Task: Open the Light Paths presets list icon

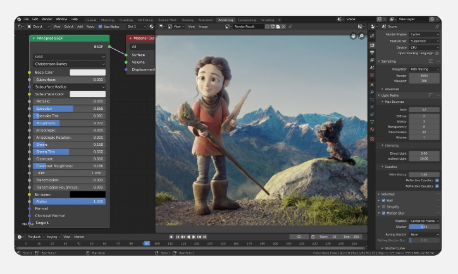Action: tap(431, 95)
